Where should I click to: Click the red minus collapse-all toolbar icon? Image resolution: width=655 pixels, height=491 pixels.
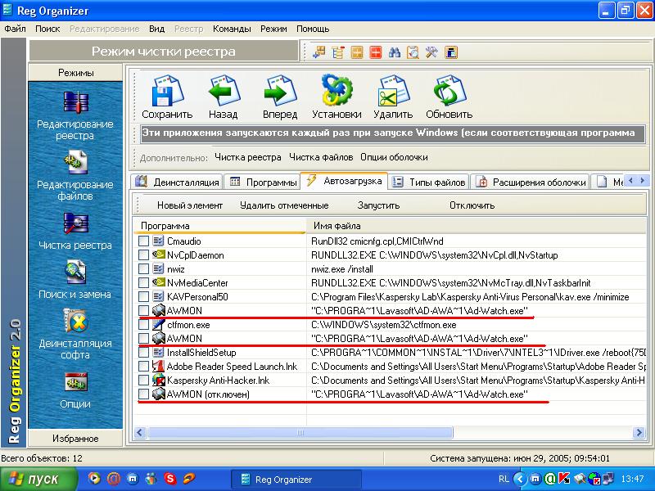pos(376,52)
